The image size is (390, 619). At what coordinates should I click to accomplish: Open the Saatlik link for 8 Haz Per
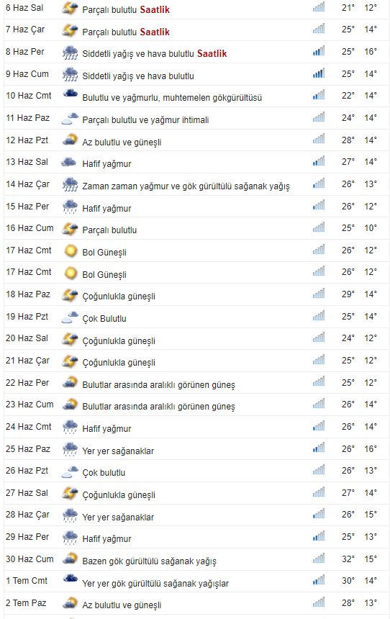coord(212,54)
